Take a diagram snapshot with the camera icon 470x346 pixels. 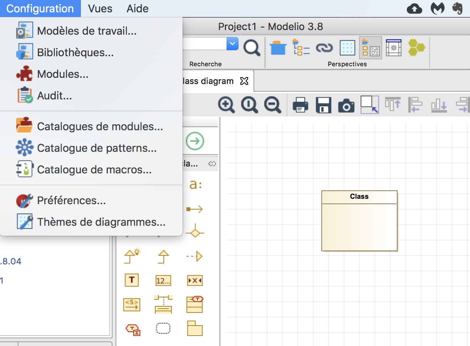tap(346, 105)
